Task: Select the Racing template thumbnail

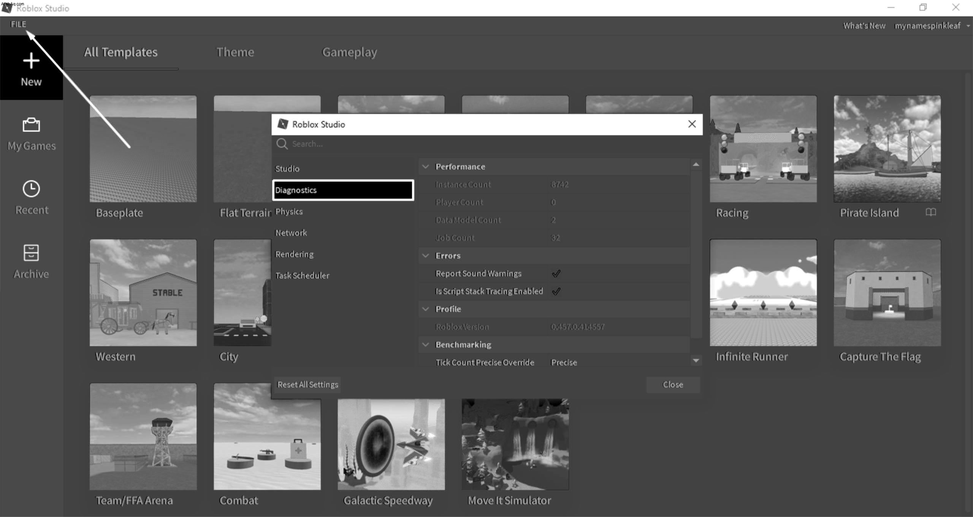Action: [763, 149]
